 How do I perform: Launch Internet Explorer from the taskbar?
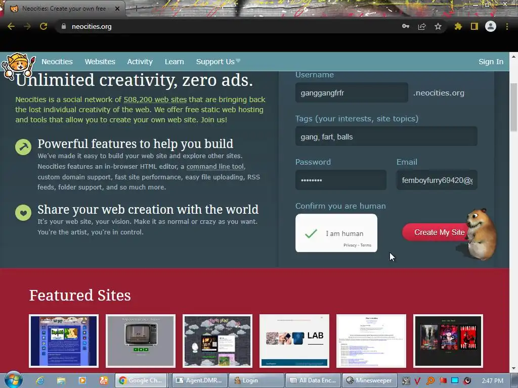40,380
